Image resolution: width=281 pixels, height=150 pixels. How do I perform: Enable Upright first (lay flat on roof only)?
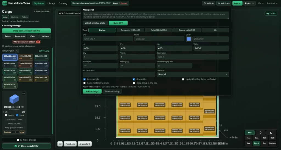[183, 79]
